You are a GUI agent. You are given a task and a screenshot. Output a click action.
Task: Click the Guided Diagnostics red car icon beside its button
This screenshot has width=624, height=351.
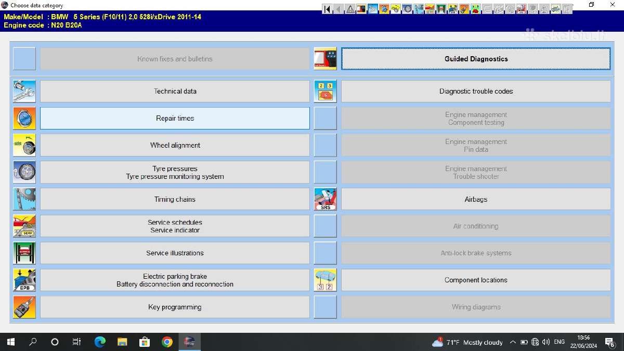pyautogui.click(x=326, y=59)
